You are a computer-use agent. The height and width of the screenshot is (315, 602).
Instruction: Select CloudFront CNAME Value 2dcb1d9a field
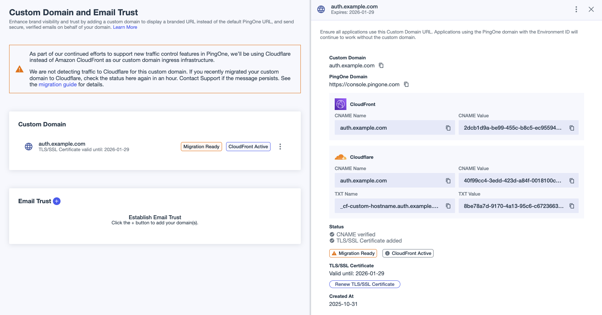tap(518, 128)
